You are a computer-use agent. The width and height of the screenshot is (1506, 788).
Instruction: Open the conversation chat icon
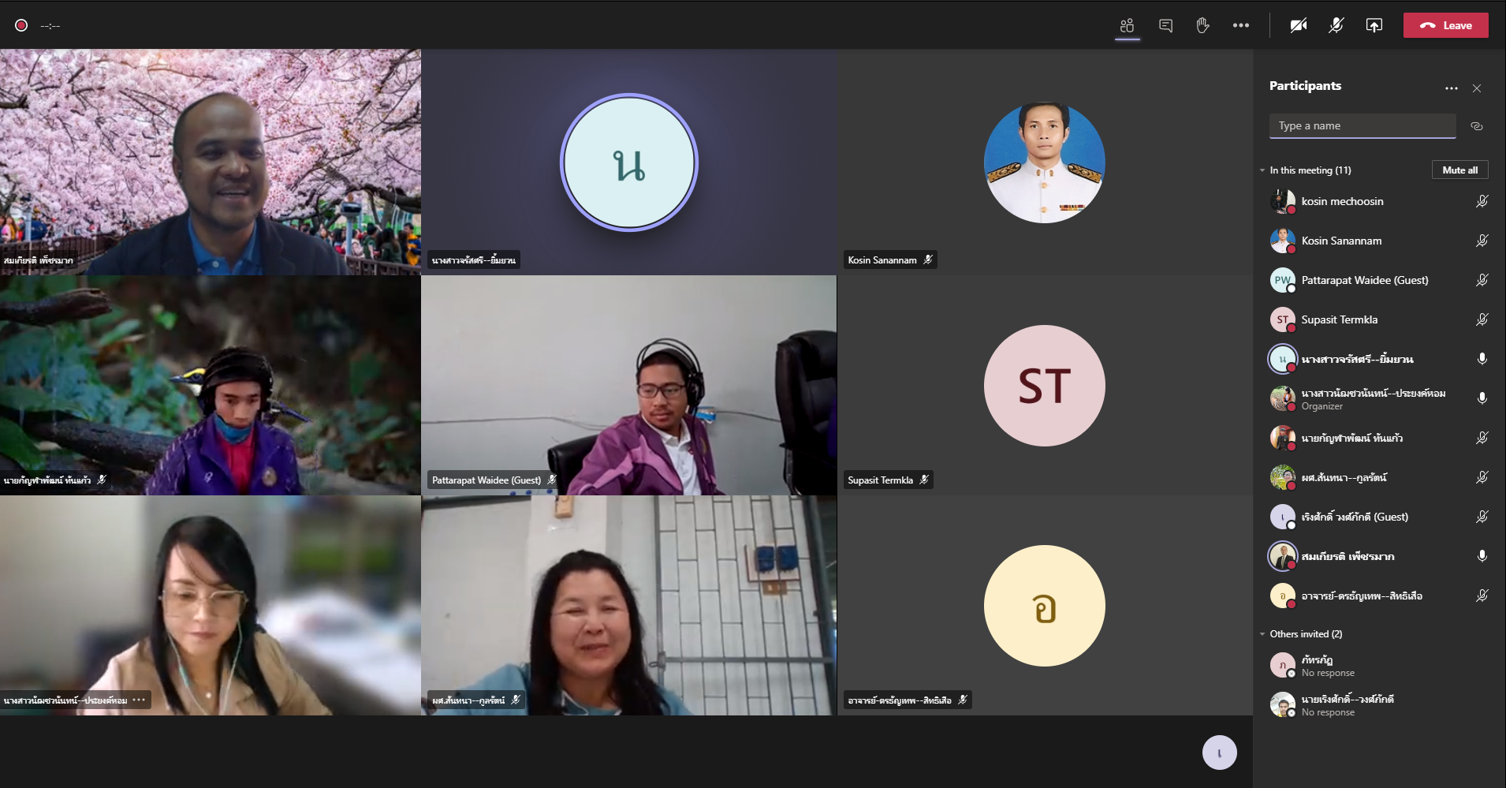click(1165, 25)
